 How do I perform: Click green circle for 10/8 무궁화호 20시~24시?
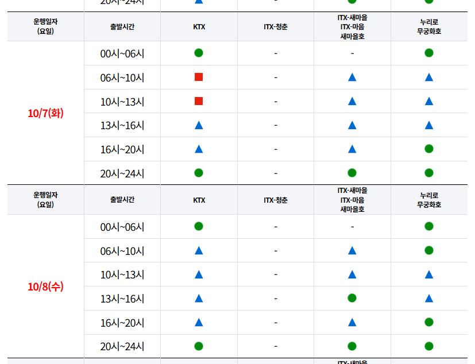tap(429, 346)
